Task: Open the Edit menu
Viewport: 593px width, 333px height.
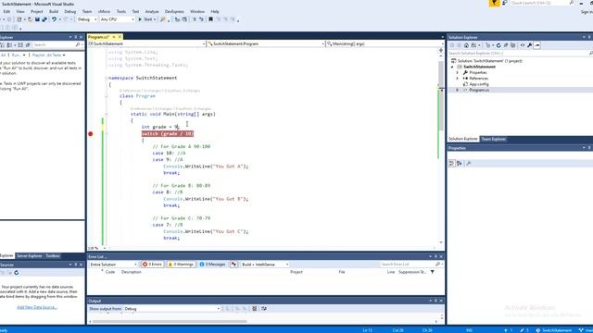Action: coord(6,12)
